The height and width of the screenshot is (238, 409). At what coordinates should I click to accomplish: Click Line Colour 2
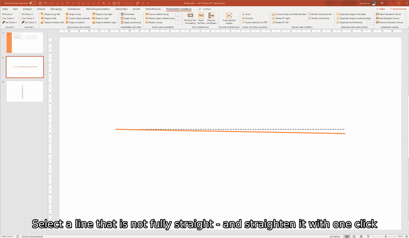[28, 18]
